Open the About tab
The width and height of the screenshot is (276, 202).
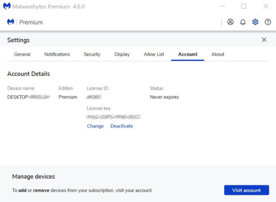217,54
